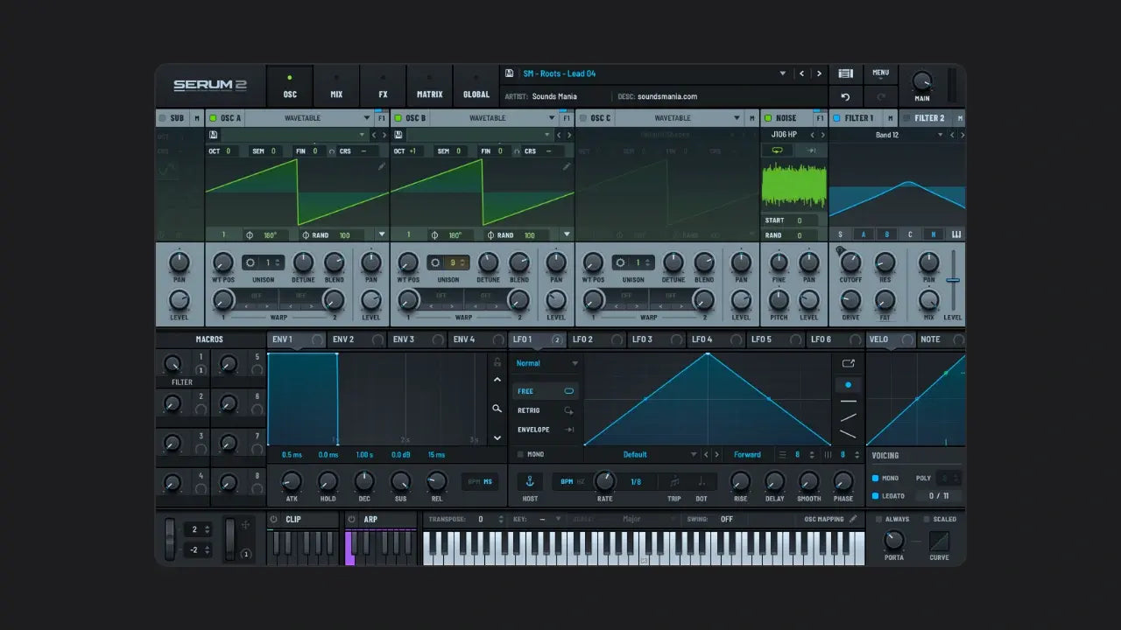
Task: Click the LFO triplet note icon
Action: [674, 482]
